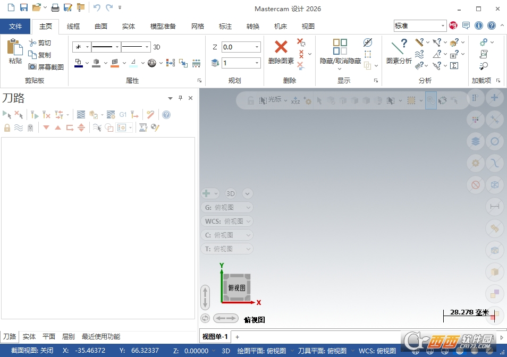Click the 俯视图 view cube
This screenshot has width=507, height=357.
[x=236, y=288]
